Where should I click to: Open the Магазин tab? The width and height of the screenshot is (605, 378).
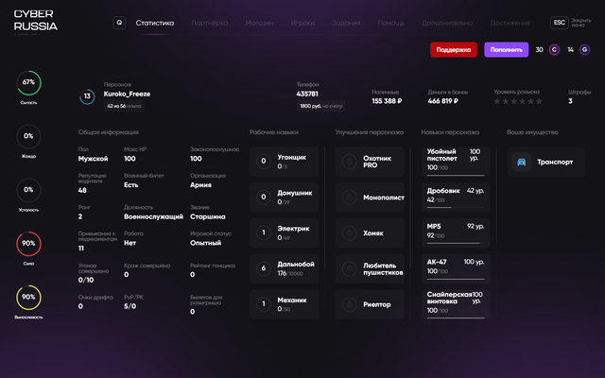[259, 23]
